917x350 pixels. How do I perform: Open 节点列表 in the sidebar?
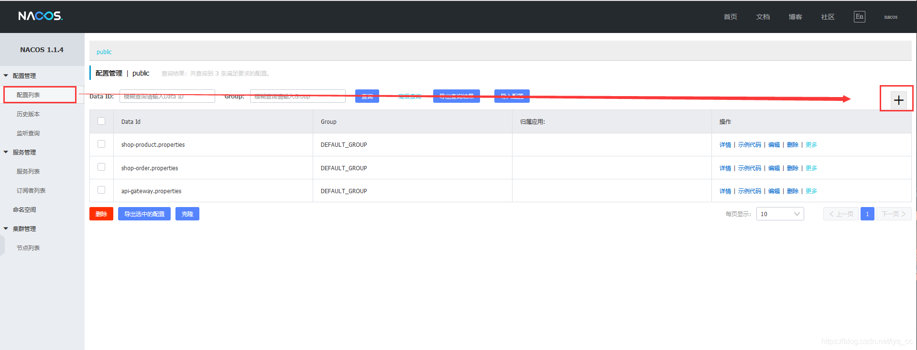28,248
